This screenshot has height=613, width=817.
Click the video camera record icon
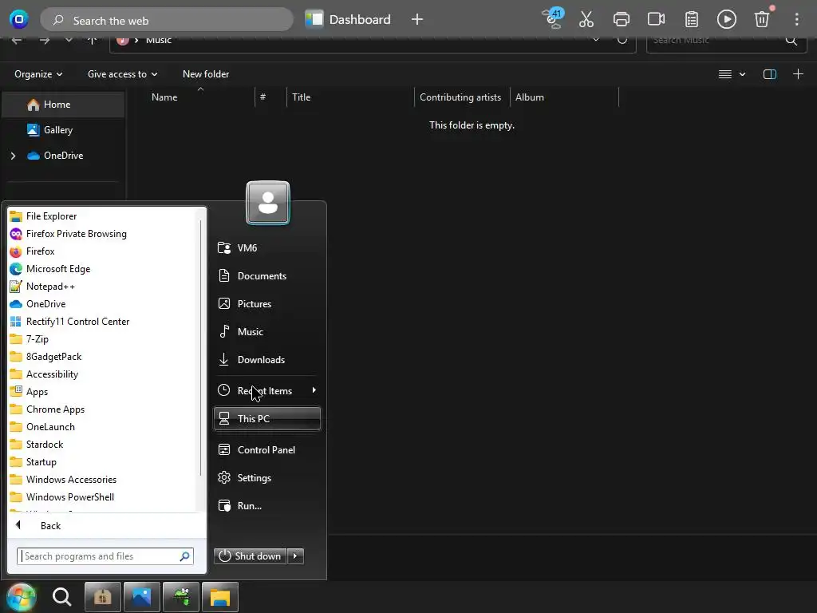point(656,19)
